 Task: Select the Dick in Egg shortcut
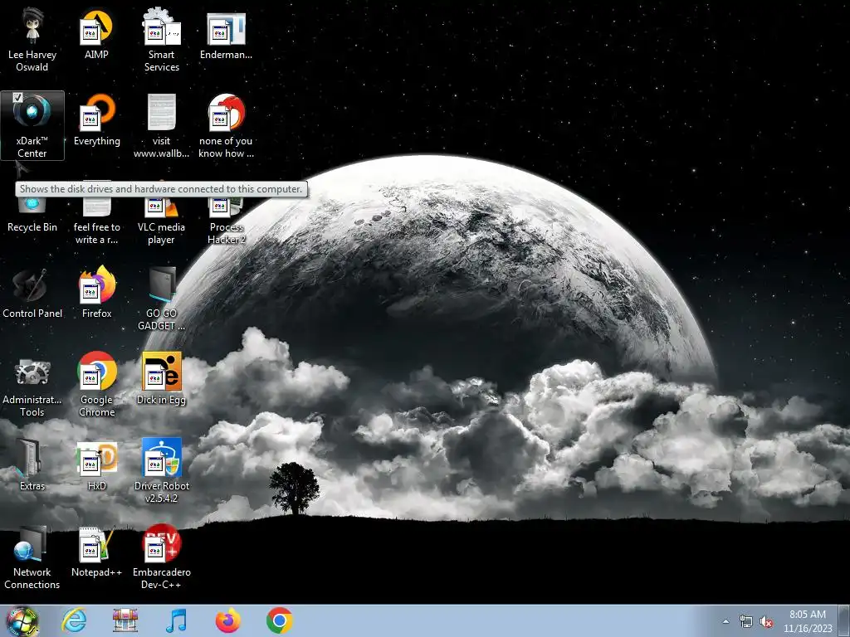pos(162,378)
